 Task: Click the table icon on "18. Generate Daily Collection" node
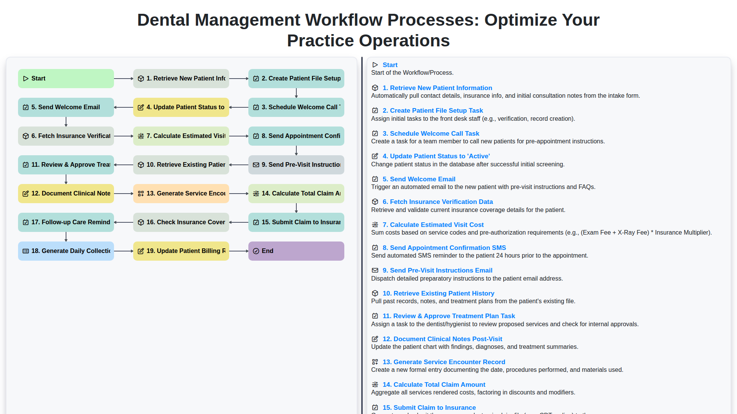[x=26, y=251]
